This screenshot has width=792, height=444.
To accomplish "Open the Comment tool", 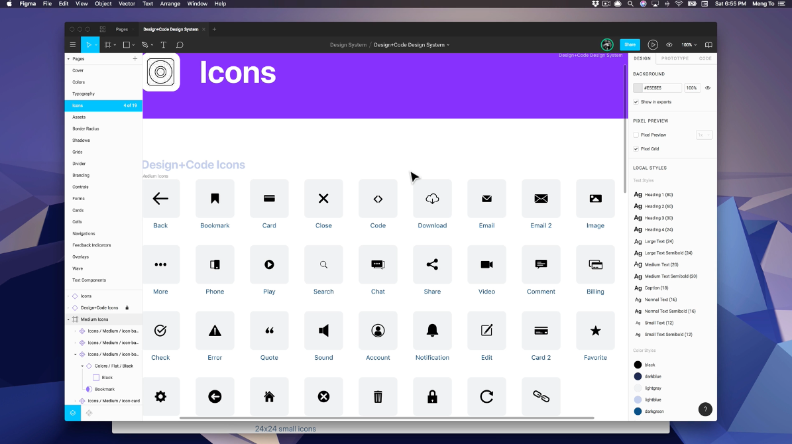I will click(x=180, y=44).
